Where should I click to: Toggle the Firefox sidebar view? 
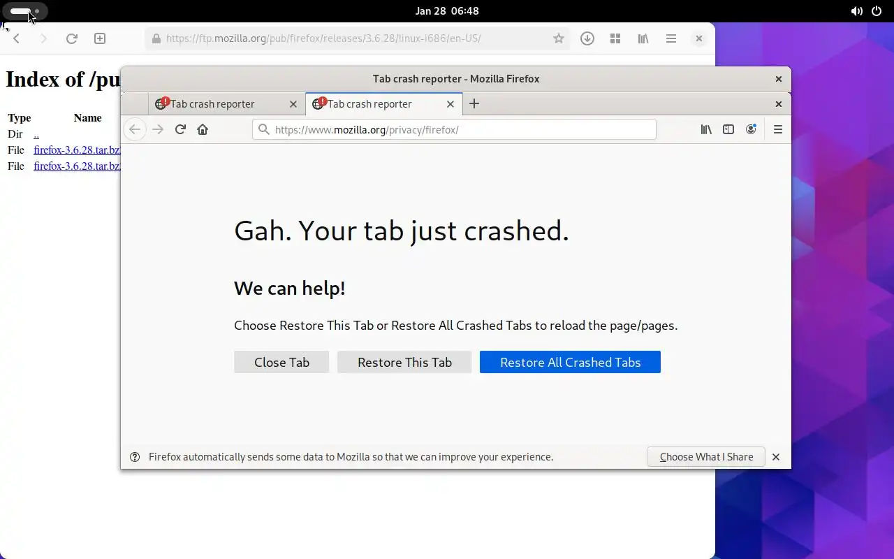click(x=728, y=129)
